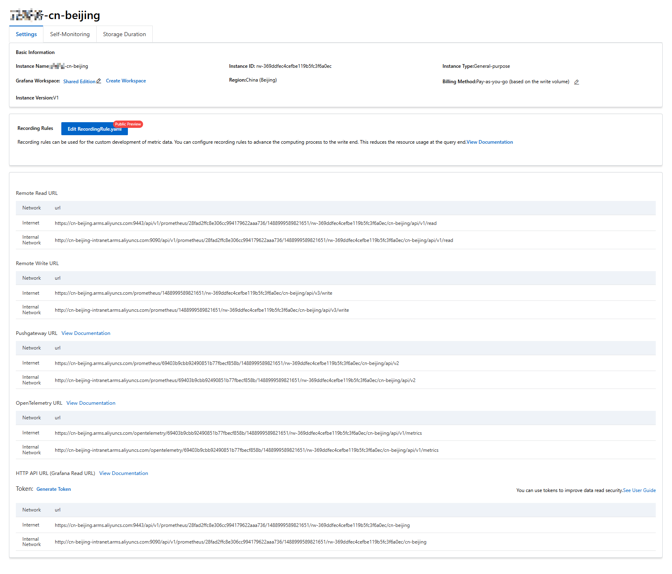The image size is (672, 574).
Task: Click the page title ending in -cn-beijing
Action: point(55,15)
